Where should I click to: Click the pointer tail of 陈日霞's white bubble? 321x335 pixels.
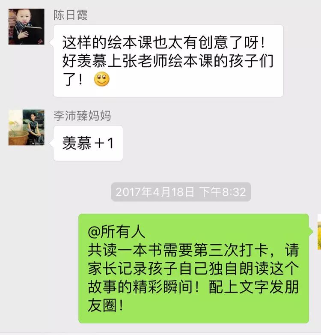point(51,42)
